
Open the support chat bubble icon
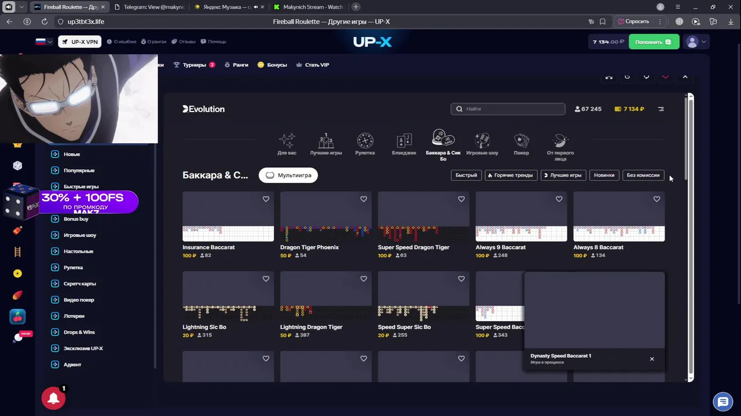pyautogui.click(x=723, y=402)
